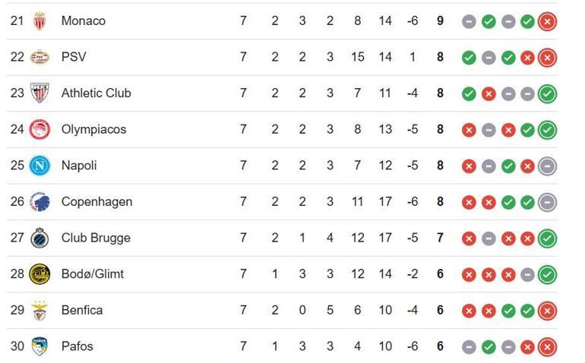Click Napoli's only green win icon
The width and height of the screenshot is (585, 363).
tap(508, 166)
